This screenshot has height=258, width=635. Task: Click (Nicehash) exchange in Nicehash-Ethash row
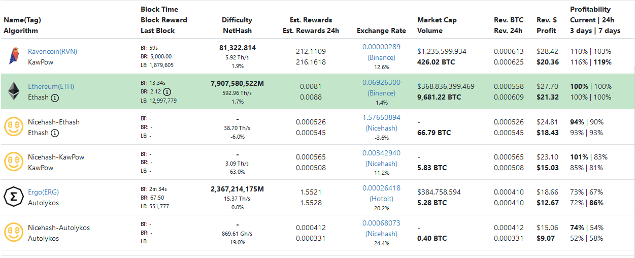(x=381, y=128)
